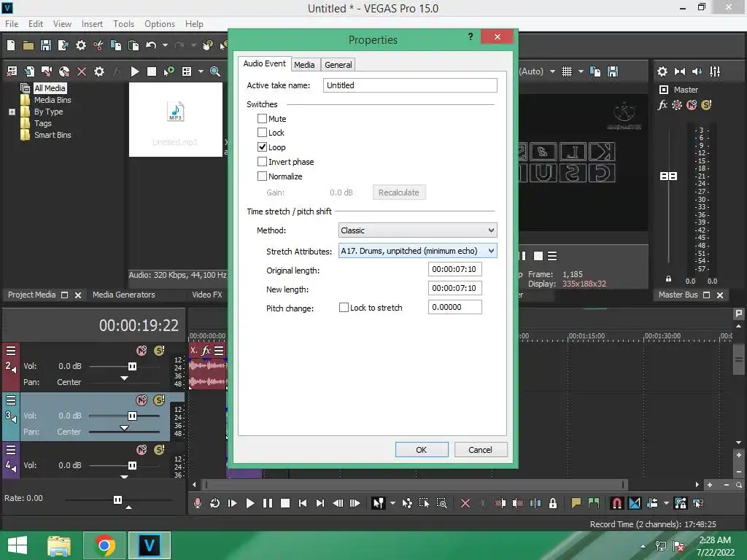Uncheck the Loop checkbox
The height and width of the screenshot is (560, 747).
click(262, 147)
